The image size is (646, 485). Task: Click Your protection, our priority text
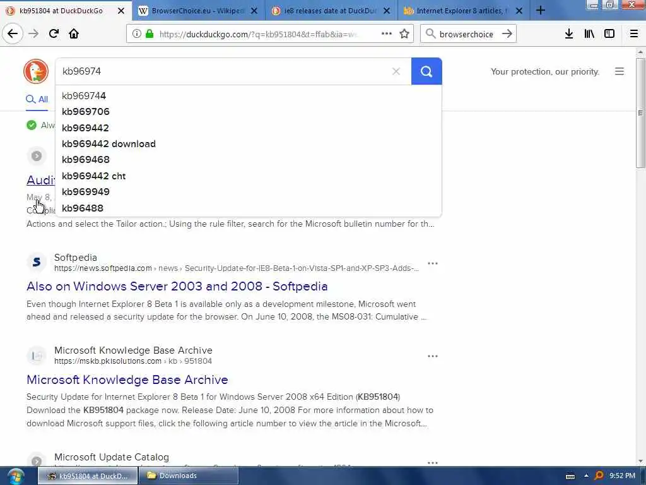(x=544, y=72)
